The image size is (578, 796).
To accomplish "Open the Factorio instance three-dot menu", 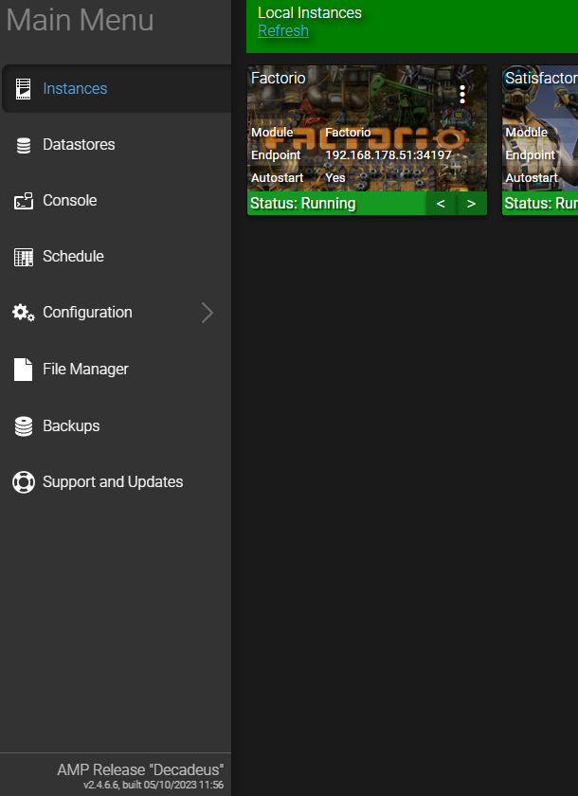I will (x=461, y=95).
